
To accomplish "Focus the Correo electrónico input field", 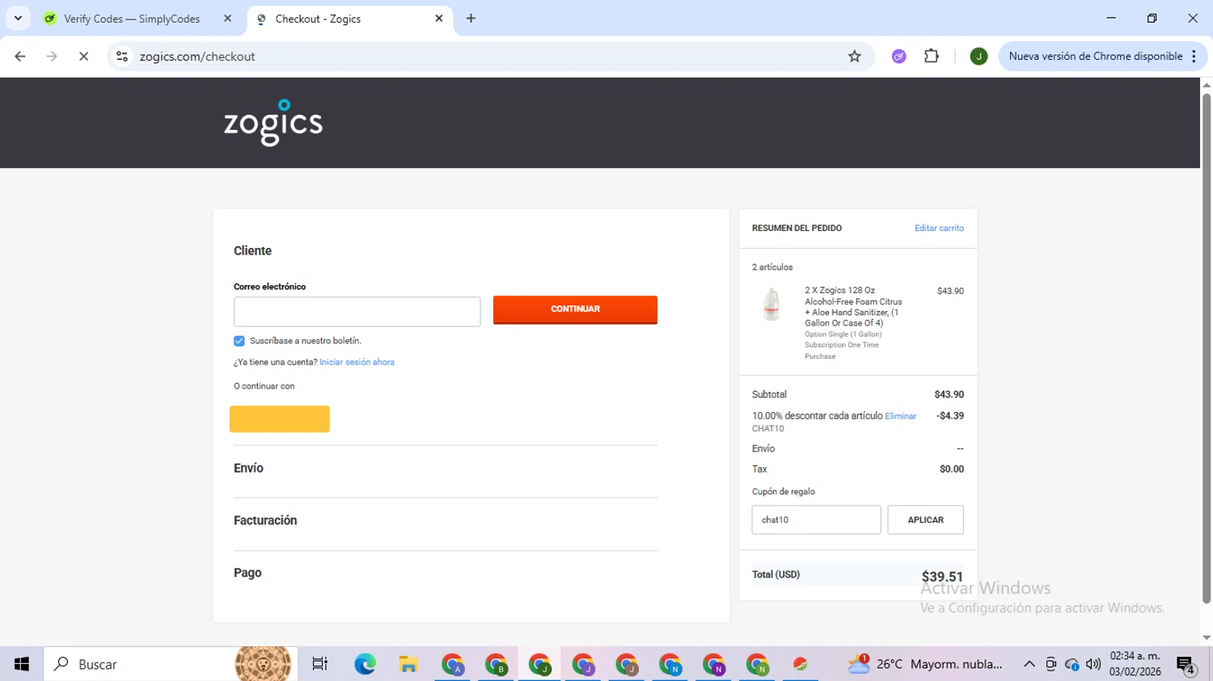I will tap(357, 312).
